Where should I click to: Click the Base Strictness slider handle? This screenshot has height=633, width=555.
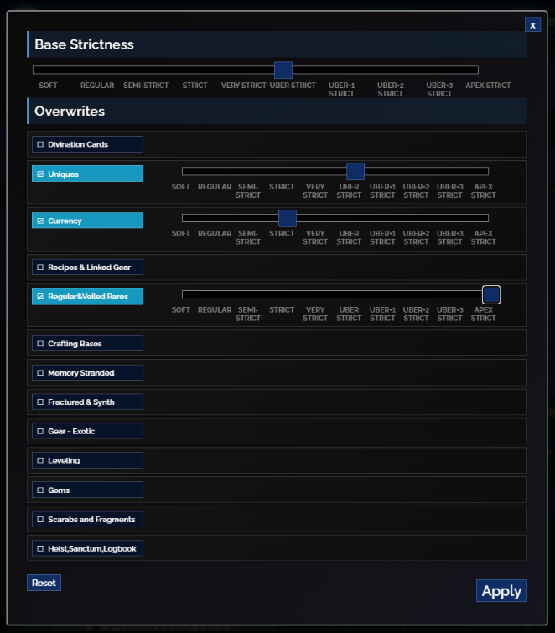pyautogui.click(x=283, y=70)
